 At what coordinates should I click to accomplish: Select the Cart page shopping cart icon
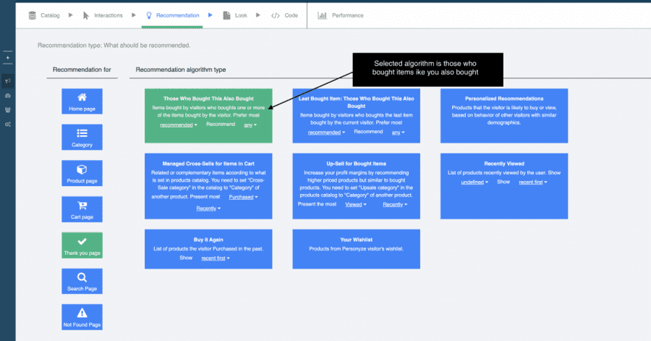coord(82,206)
